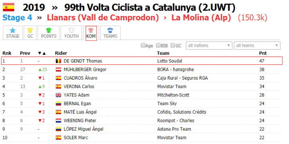Click the Austrian flag beside Mühlberger
This screenshot has width=289, height=144.
click(59, 70)
